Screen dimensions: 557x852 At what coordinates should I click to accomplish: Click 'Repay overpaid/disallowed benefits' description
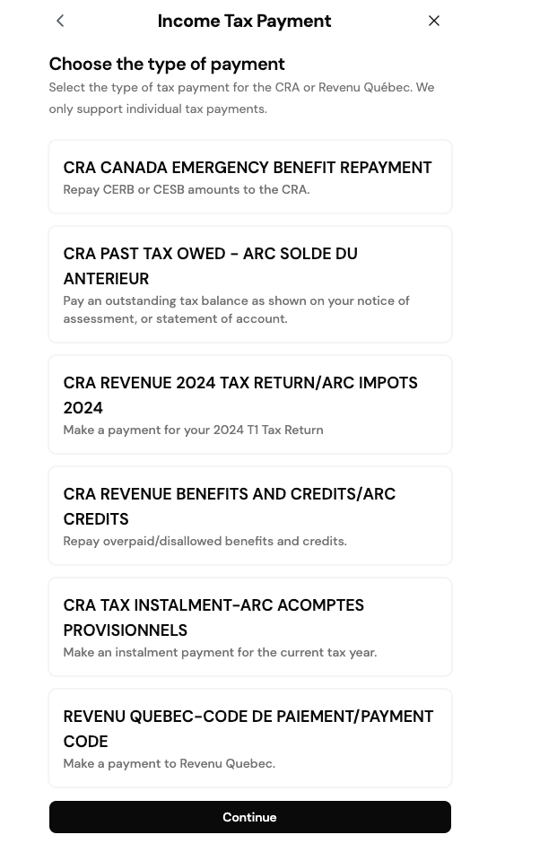click(x=205, y=542)
